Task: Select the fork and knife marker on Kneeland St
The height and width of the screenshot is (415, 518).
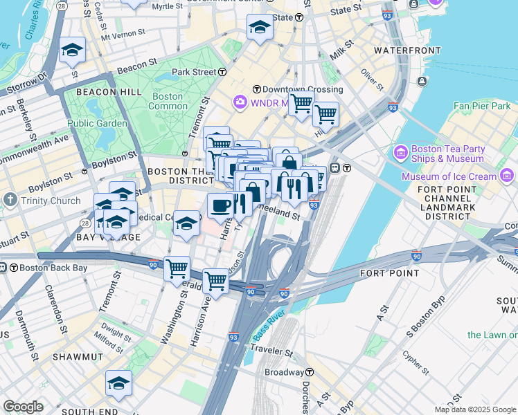Action: pos(294,192)
